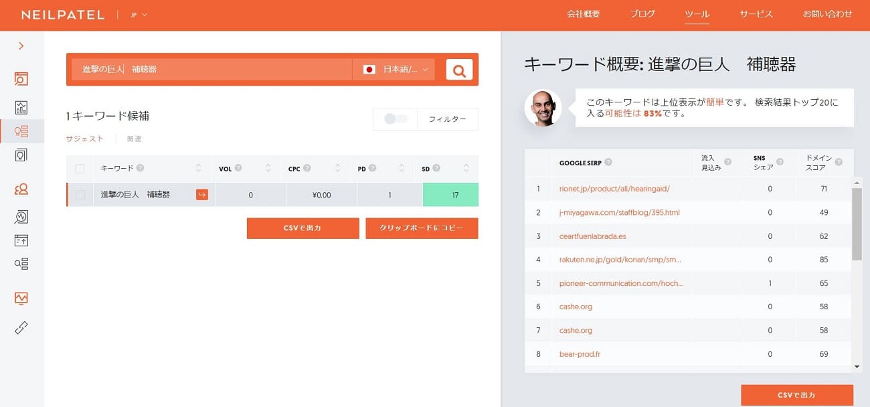
Task: Open the ブログ menu item
Action: click(642, 14)
